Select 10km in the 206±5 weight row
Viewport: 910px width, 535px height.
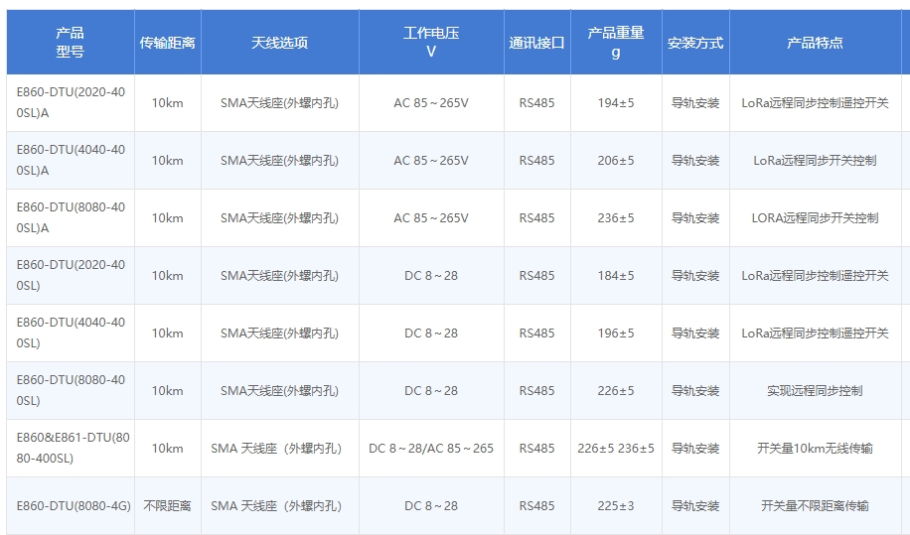(x=167, y=160)
